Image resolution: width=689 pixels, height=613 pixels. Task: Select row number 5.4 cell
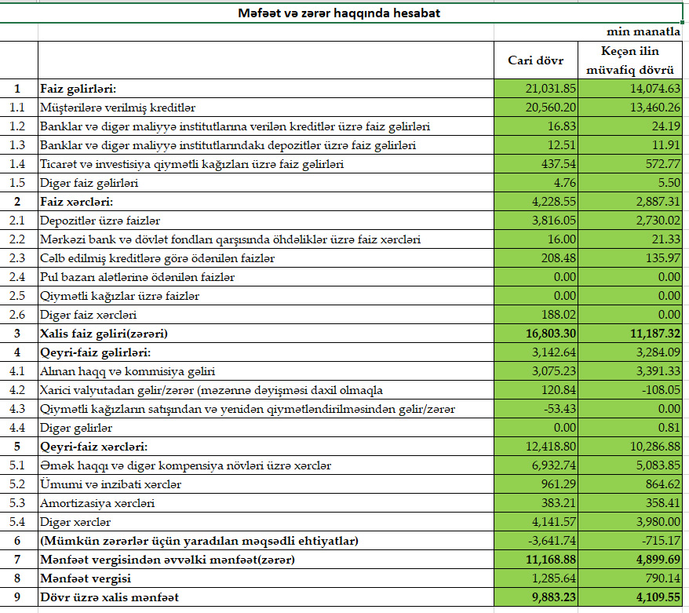point(18,522)
